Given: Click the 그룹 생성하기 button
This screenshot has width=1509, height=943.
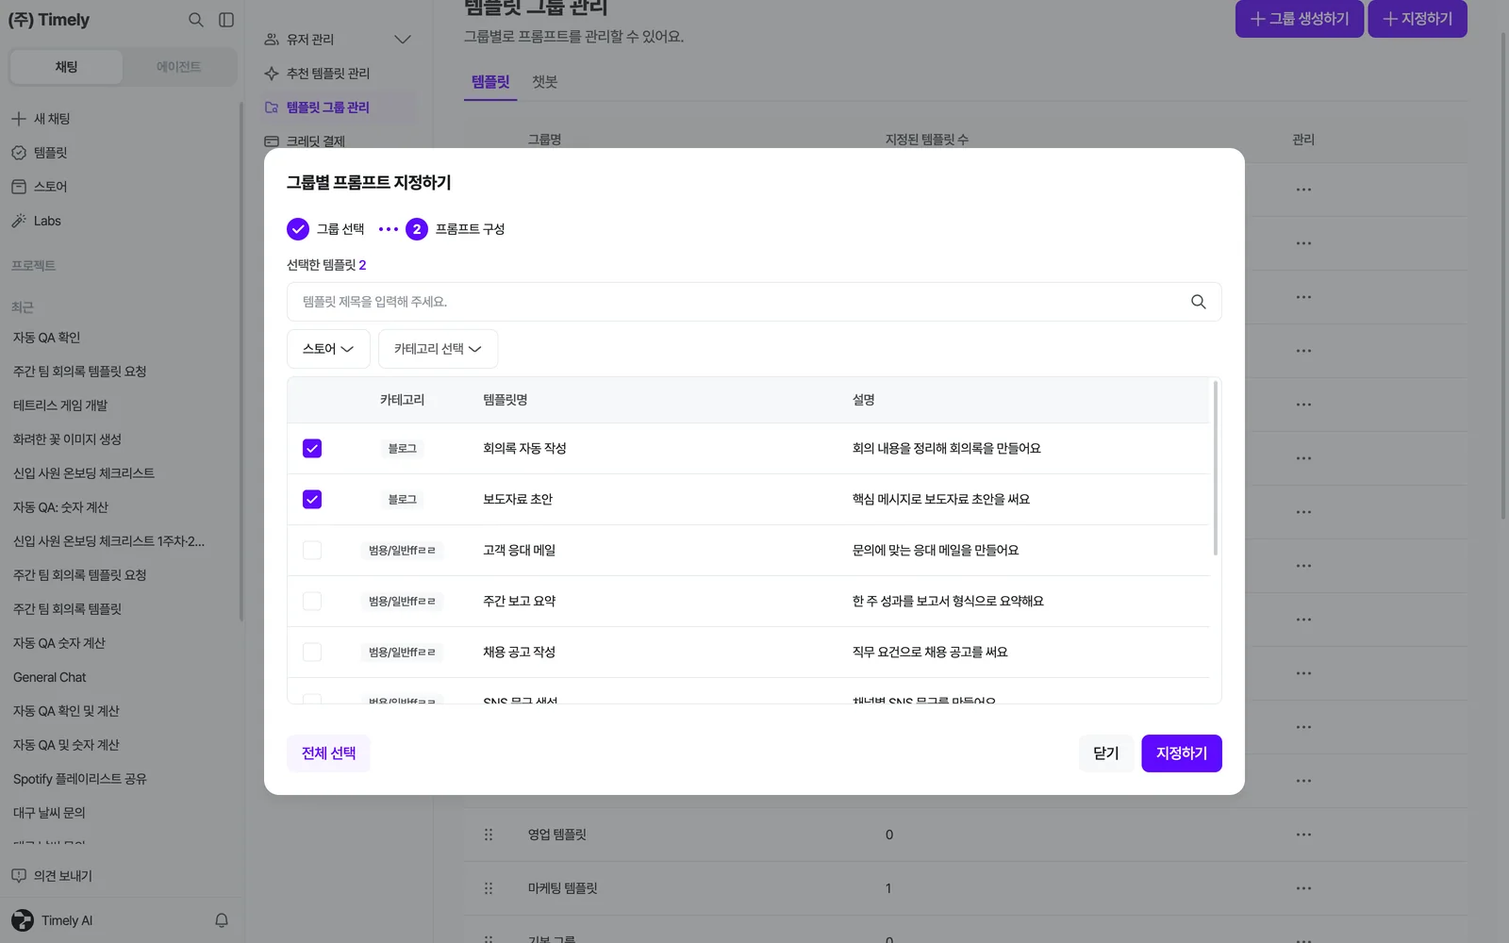Looking at the screenshot, I should tap(1300, 19).
